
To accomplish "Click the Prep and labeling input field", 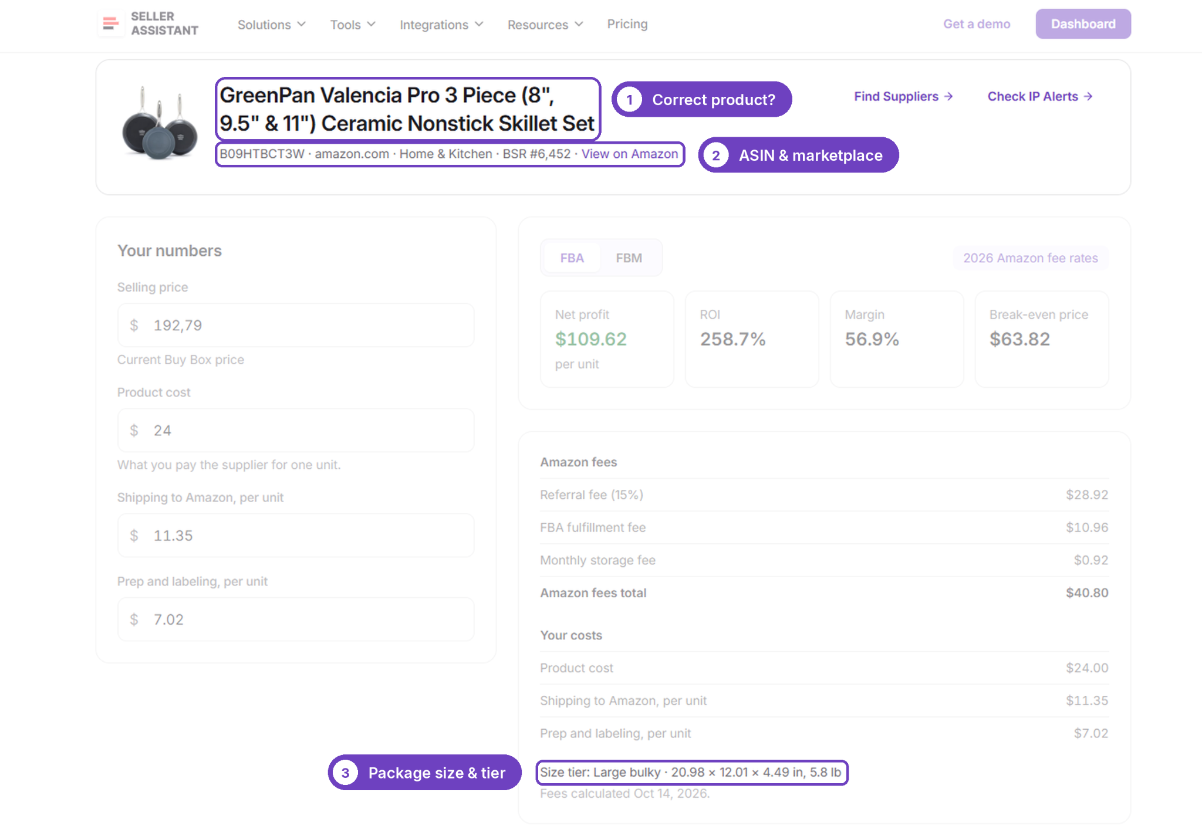I will point(296,619).
